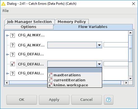Switch to Job Manager Selection tab
Image resolution: width=138 pixels, height=109 pixels.
29,22
